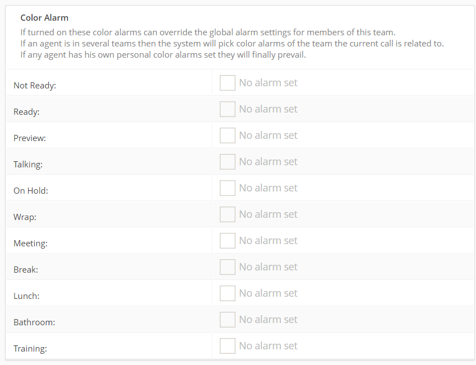Click "No alarm set" text beside Break
Viewport: 476px width, 365px height.
[x=268, y=267]
